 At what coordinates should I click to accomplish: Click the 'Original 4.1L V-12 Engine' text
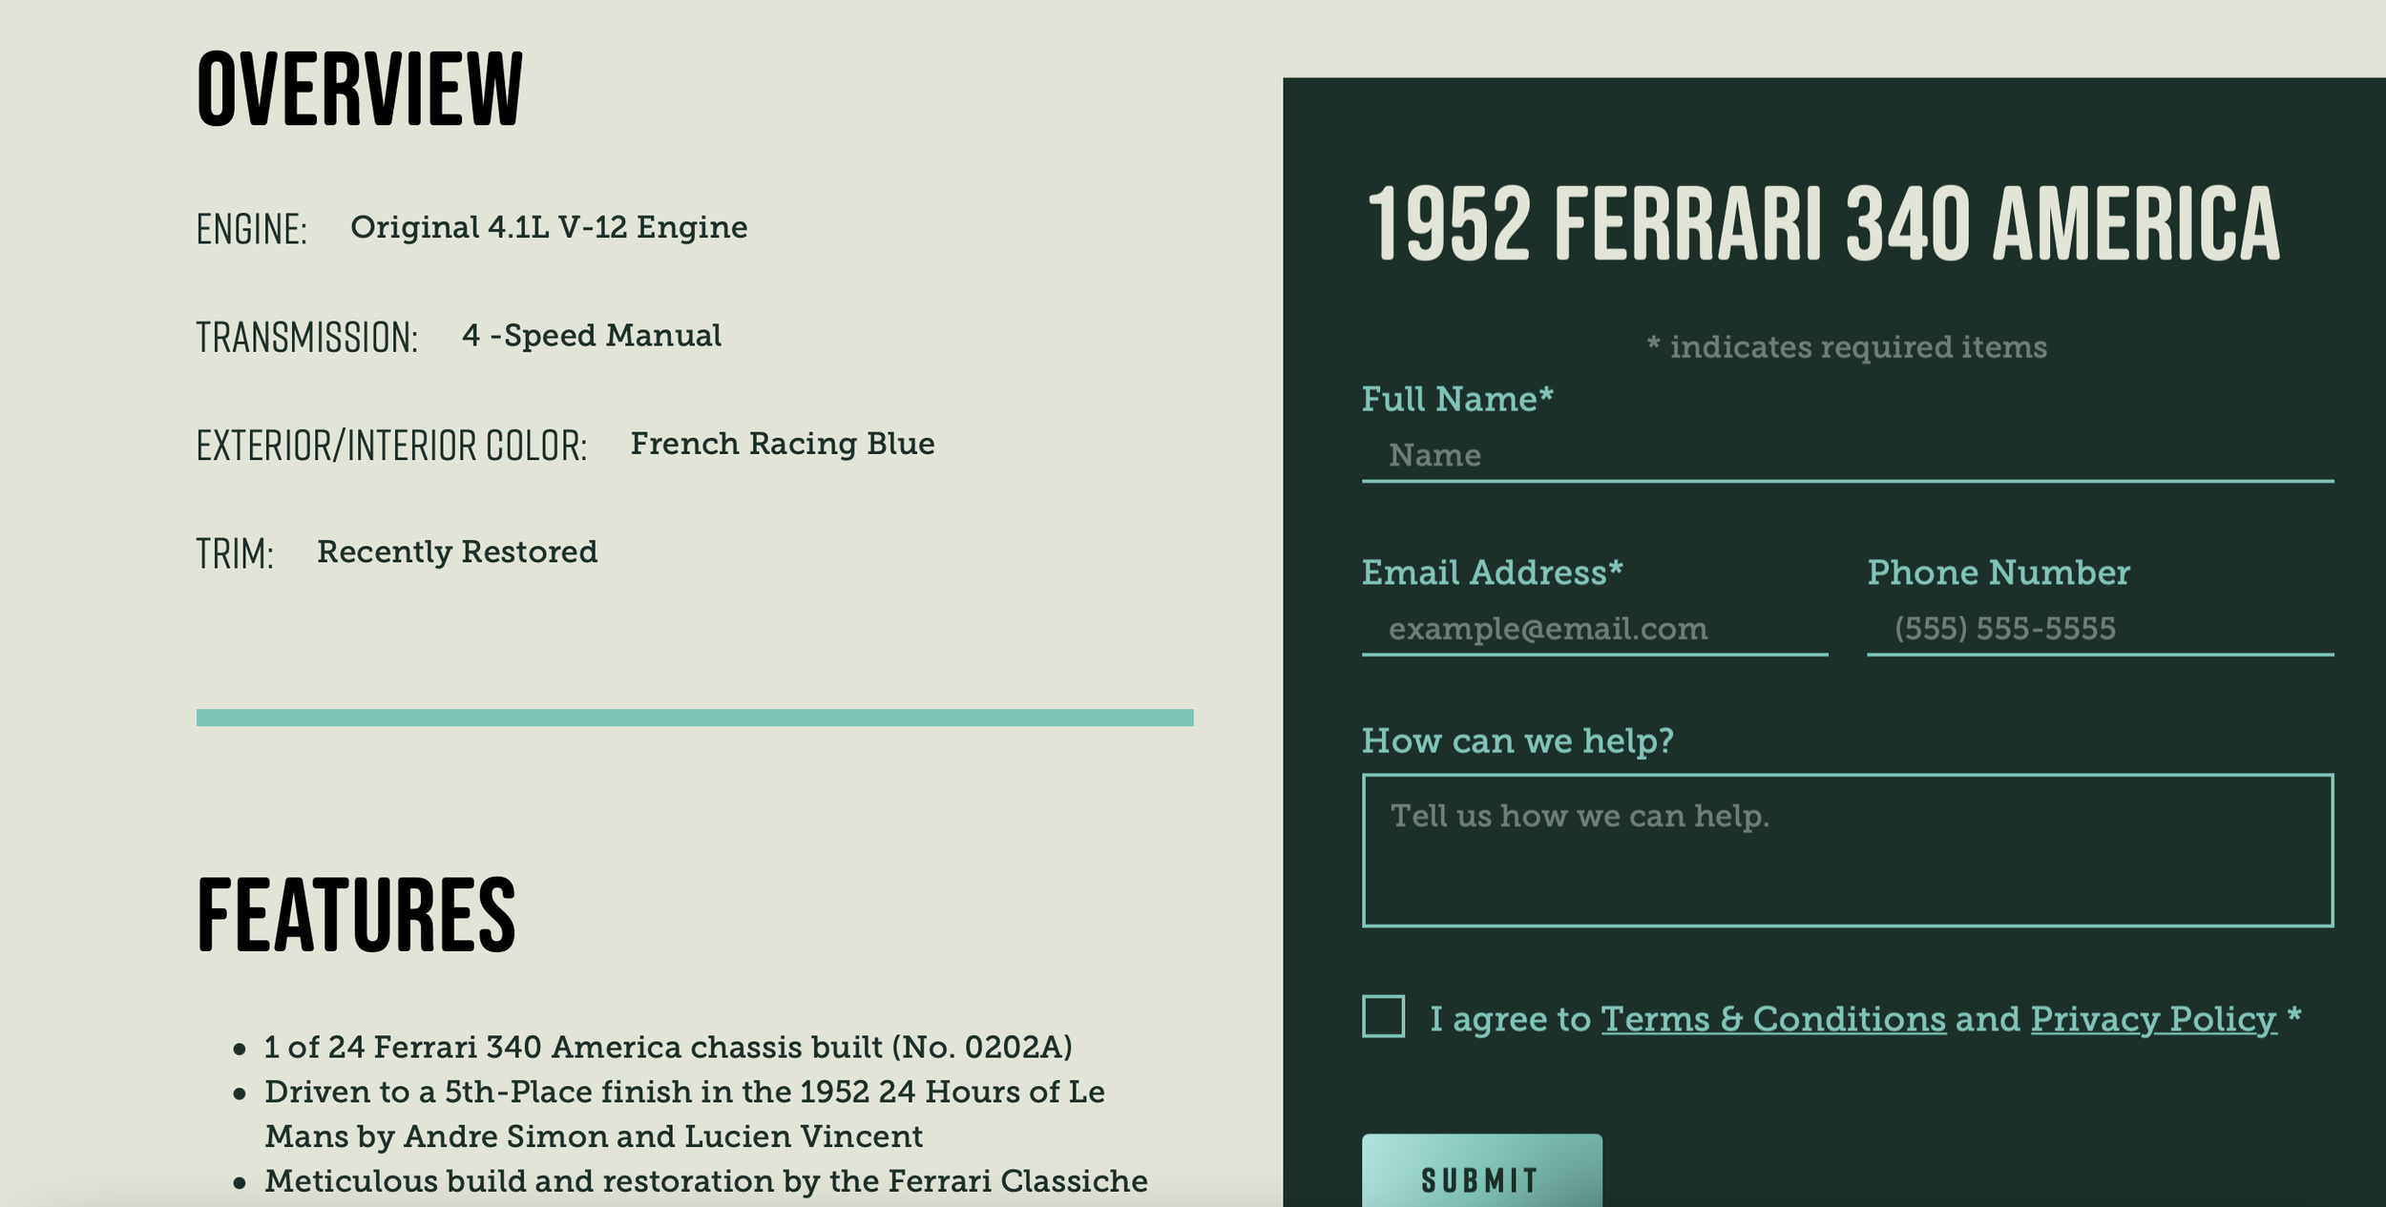[549, 227]
